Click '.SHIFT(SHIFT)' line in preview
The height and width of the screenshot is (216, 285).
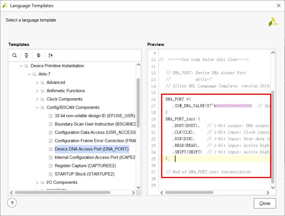187,152
